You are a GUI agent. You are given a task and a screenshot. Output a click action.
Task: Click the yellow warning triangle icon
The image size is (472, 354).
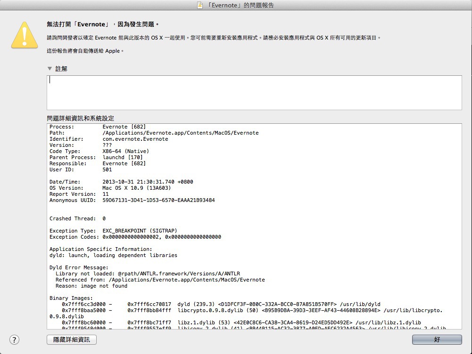point(25,35)
